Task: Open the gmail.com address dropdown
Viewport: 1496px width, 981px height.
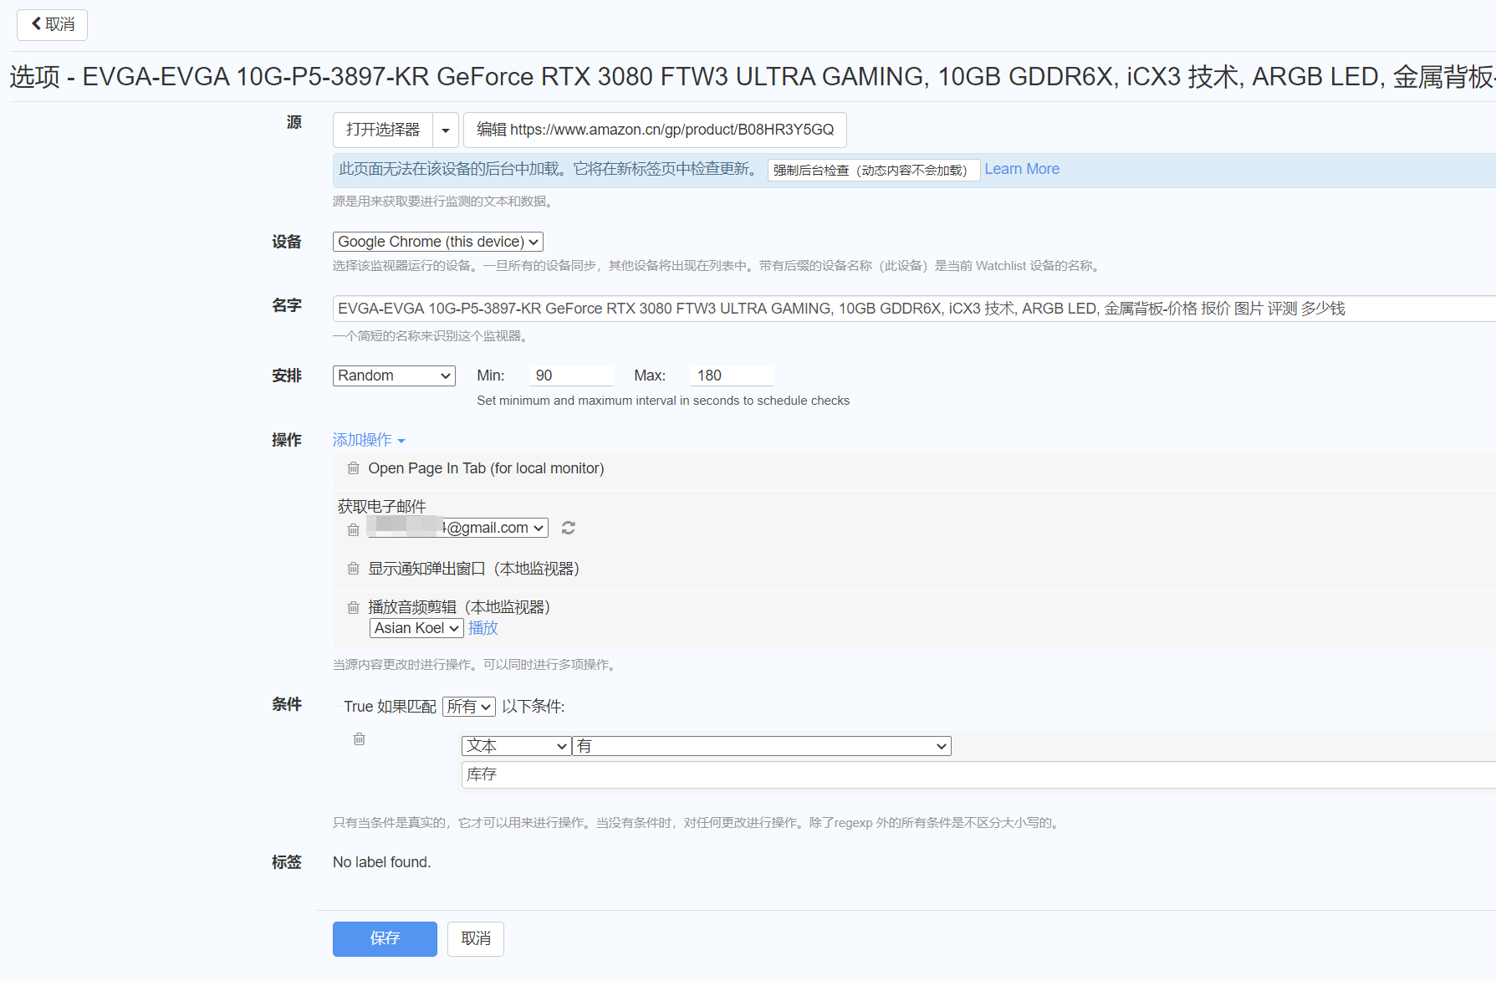Action: tap(458, 528)
